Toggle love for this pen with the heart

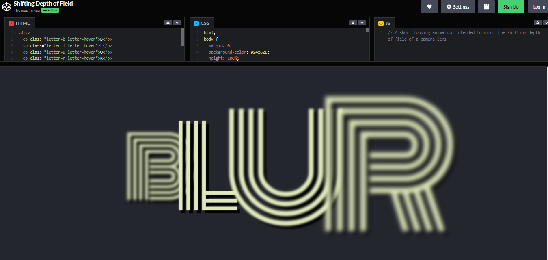point(429,7)
